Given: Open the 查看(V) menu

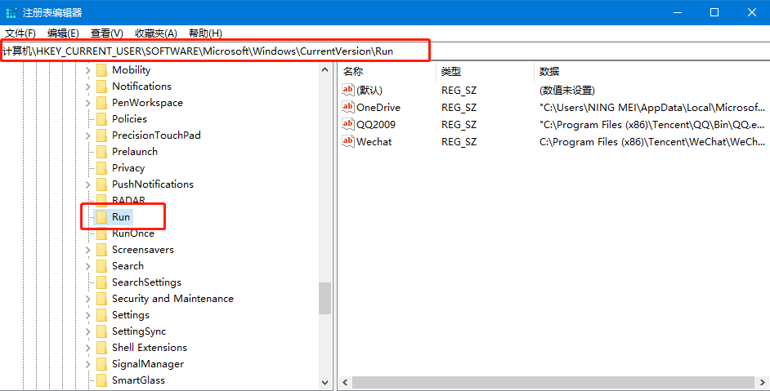Looking at the screenshot, I should (106, 33).
